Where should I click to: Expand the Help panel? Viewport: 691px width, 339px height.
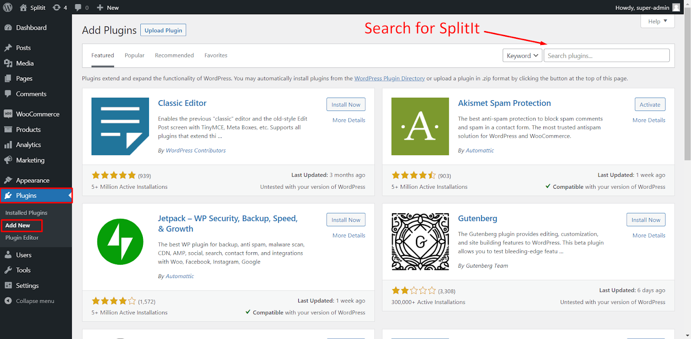click(x=657, y=21)
